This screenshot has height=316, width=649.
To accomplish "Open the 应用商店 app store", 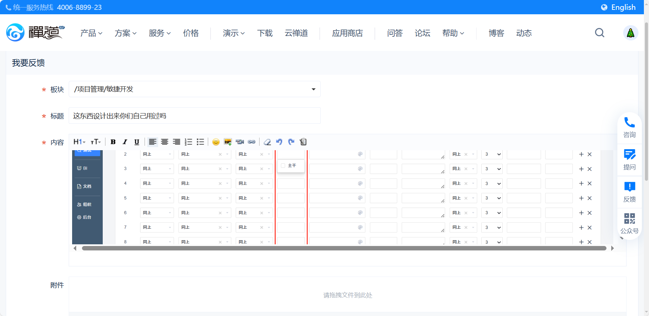I will (x=347, y=33).
